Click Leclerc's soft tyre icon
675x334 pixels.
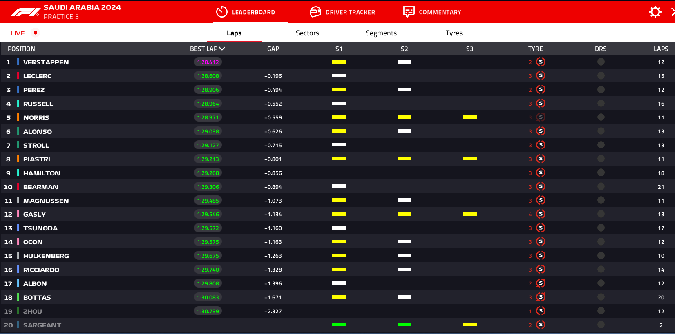[x=541, y=76]
